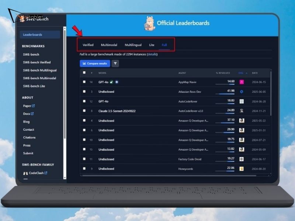Image resolution: width=295 pixels, height=221 pixels.
Task: Click the open-source lock badge beside GPT-4o AppMap Navie
Action: coord(112,82)
